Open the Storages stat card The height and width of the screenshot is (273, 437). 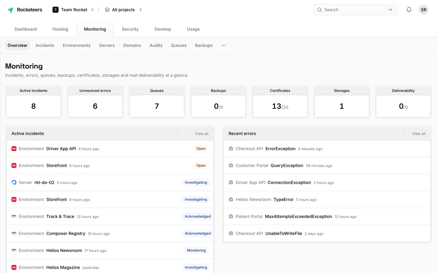[342, 102]
